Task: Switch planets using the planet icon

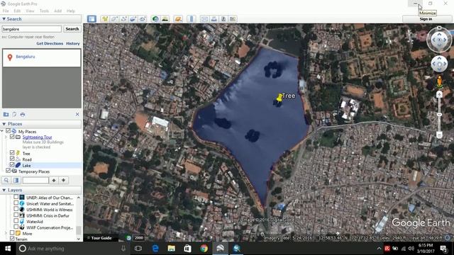Action: (178, 19)
